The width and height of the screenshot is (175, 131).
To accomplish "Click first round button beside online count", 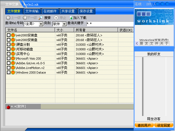I will click(157, 4).
